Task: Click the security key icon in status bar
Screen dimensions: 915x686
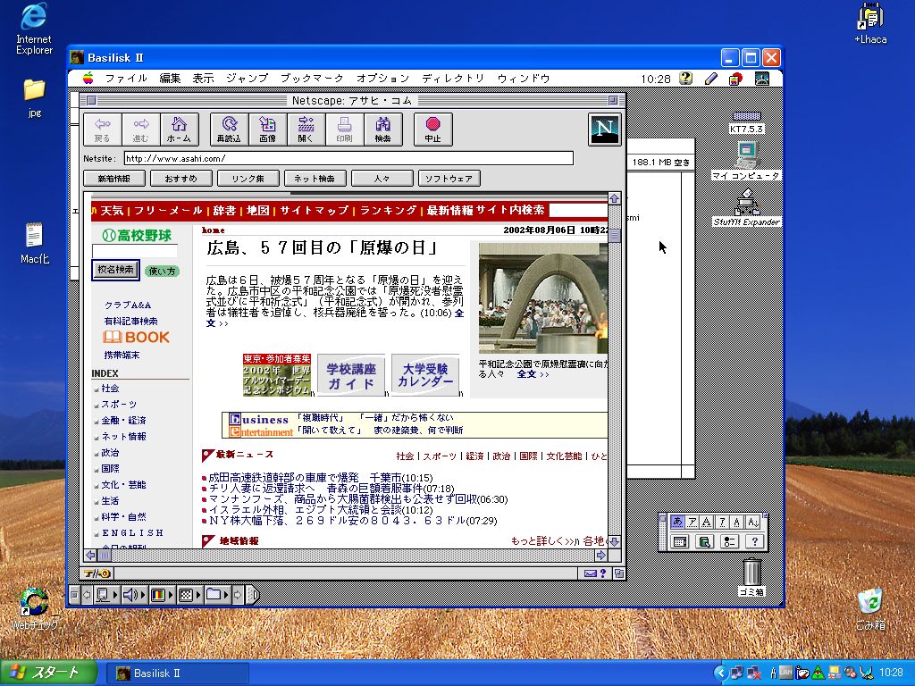Action: pos(97,573)
